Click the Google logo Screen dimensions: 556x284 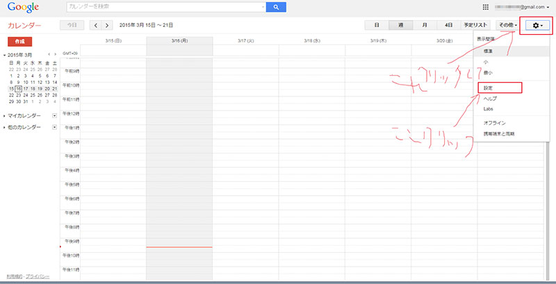pos(23,7)
